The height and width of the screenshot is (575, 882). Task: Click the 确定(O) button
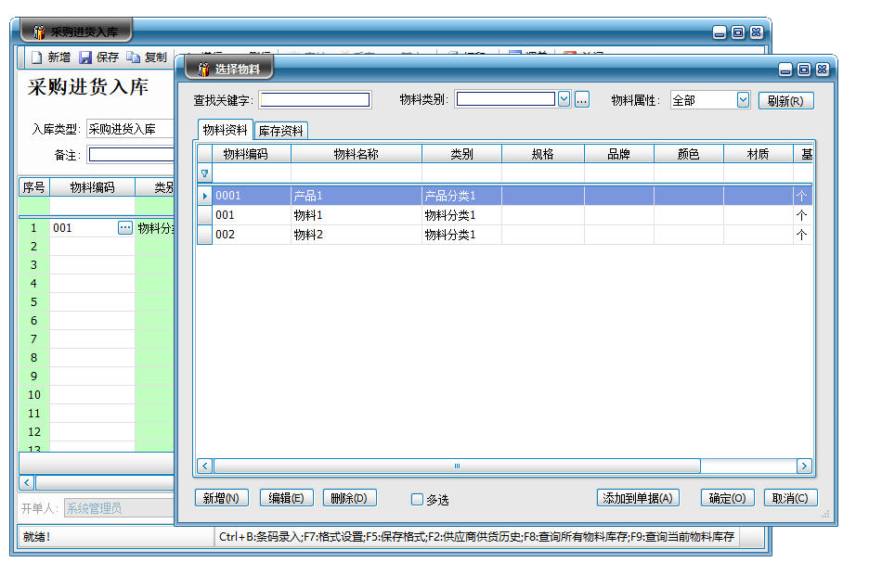pos(727,498)
